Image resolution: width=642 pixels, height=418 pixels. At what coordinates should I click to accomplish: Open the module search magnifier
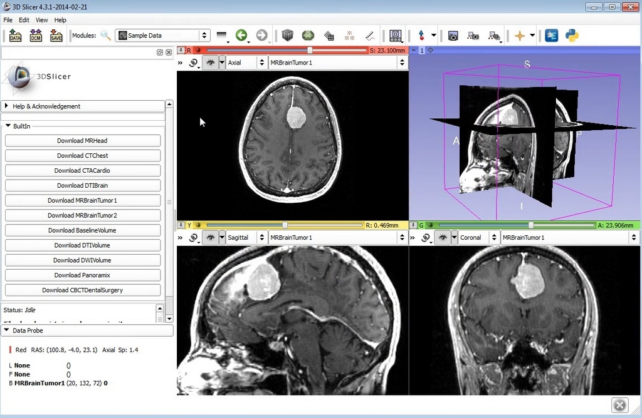[x=105, y=36]
